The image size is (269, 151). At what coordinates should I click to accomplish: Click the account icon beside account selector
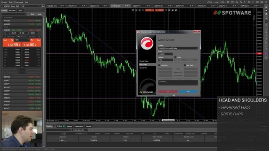pyautogui.click(x=43, y=6)
